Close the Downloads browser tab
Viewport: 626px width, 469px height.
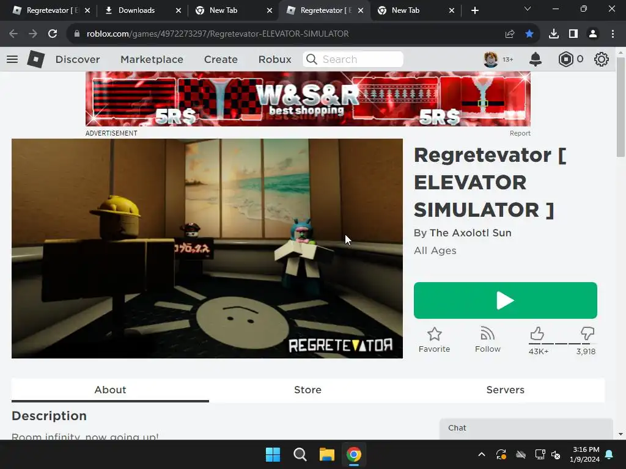click(179, 10)
